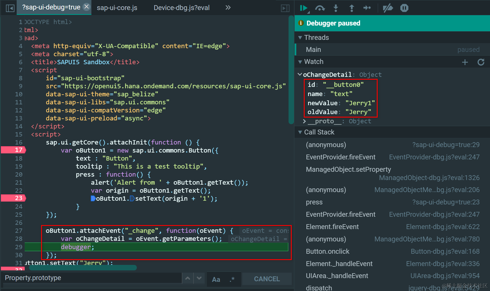This screenshot has height=291, width=490.
Task: Toggle regular expression search (.*)
Action: (x=232, y=279)
